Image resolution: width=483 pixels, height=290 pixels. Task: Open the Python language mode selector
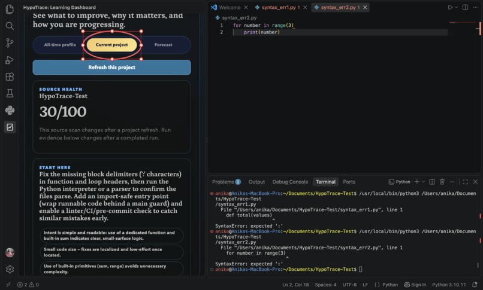tap(390, 285)
